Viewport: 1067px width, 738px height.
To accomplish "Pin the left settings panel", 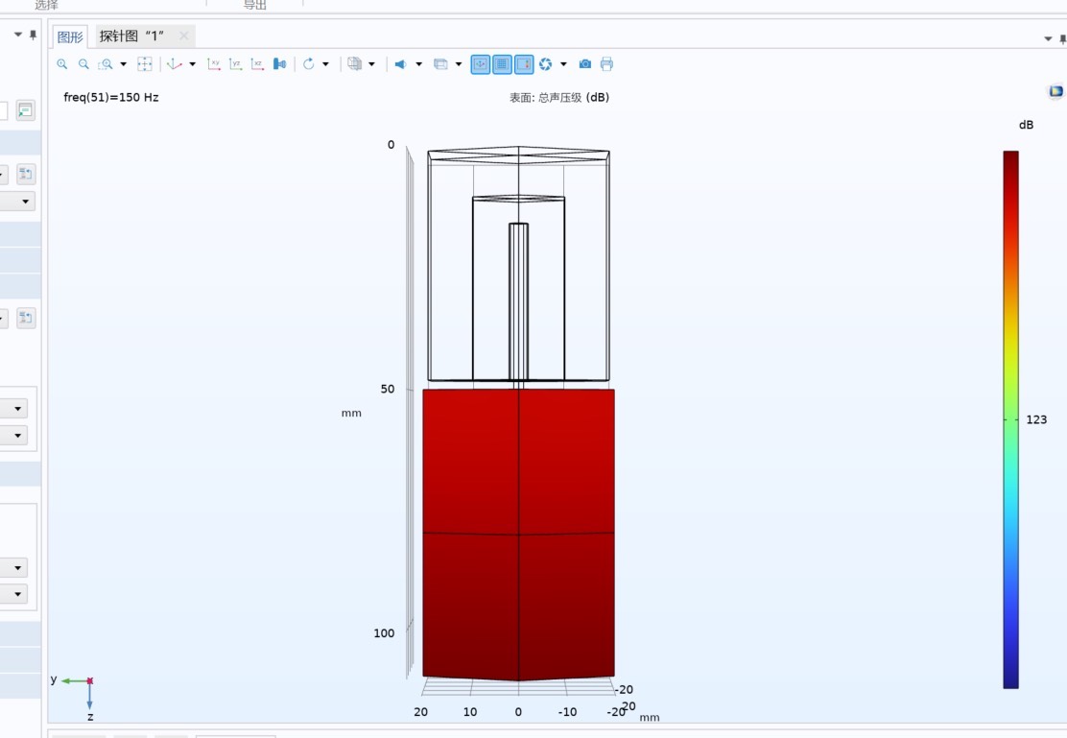I will [x=33, y=34].
